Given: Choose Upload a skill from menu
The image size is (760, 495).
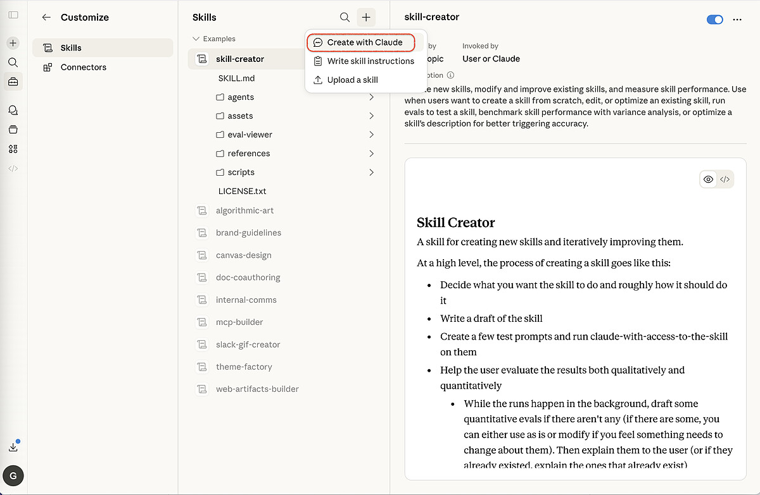Looking at the screenshot, I should pyautogui.click(x=352, y=80).
